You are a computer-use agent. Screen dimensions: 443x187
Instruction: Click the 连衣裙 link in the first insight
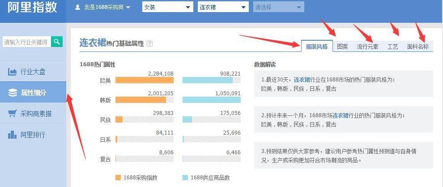[x=302, y=80]
